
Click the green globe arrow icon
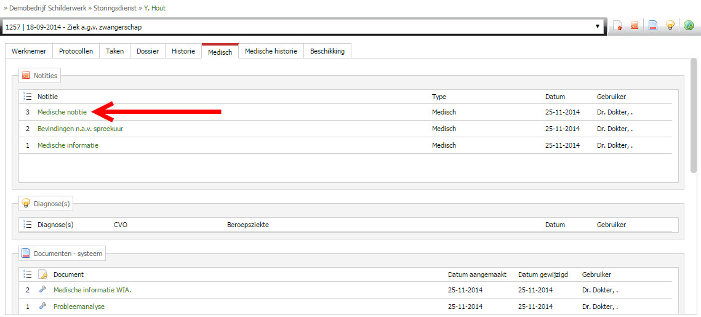point(689,26)
